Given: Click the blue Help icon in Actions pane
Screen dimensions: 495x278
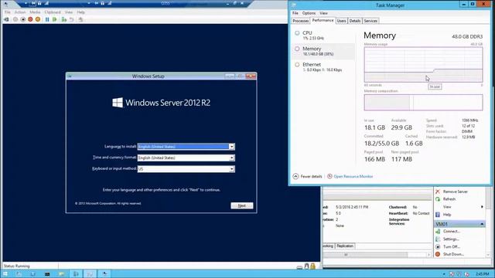Looking at the screenshot, I should click(x=438, y=215).
